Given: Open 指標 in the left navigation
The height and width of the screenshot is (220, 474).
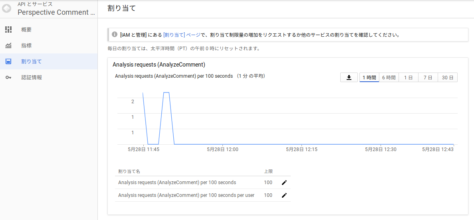Looking at the screenshot, I should pos(26,46).
